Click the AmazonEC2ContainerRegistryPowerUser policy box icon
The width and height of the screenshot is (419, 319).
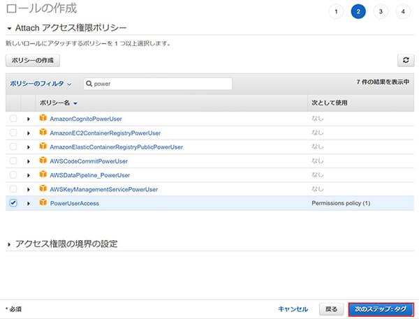(x=43, y=132)
